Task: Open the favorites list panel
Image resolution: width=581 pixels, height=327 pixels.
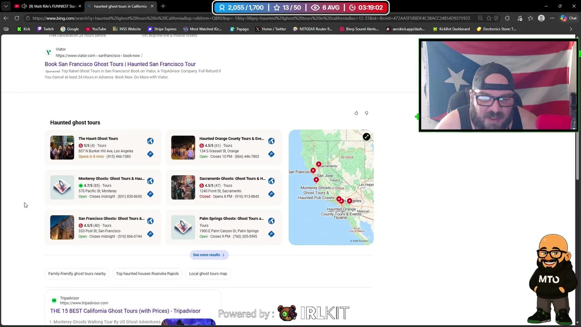Action: click(x=530, y=18)
